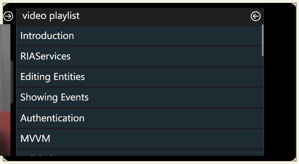The image size is (299, 164).
Task: Click the black empty area right of playlist
Action: [280, 82]
